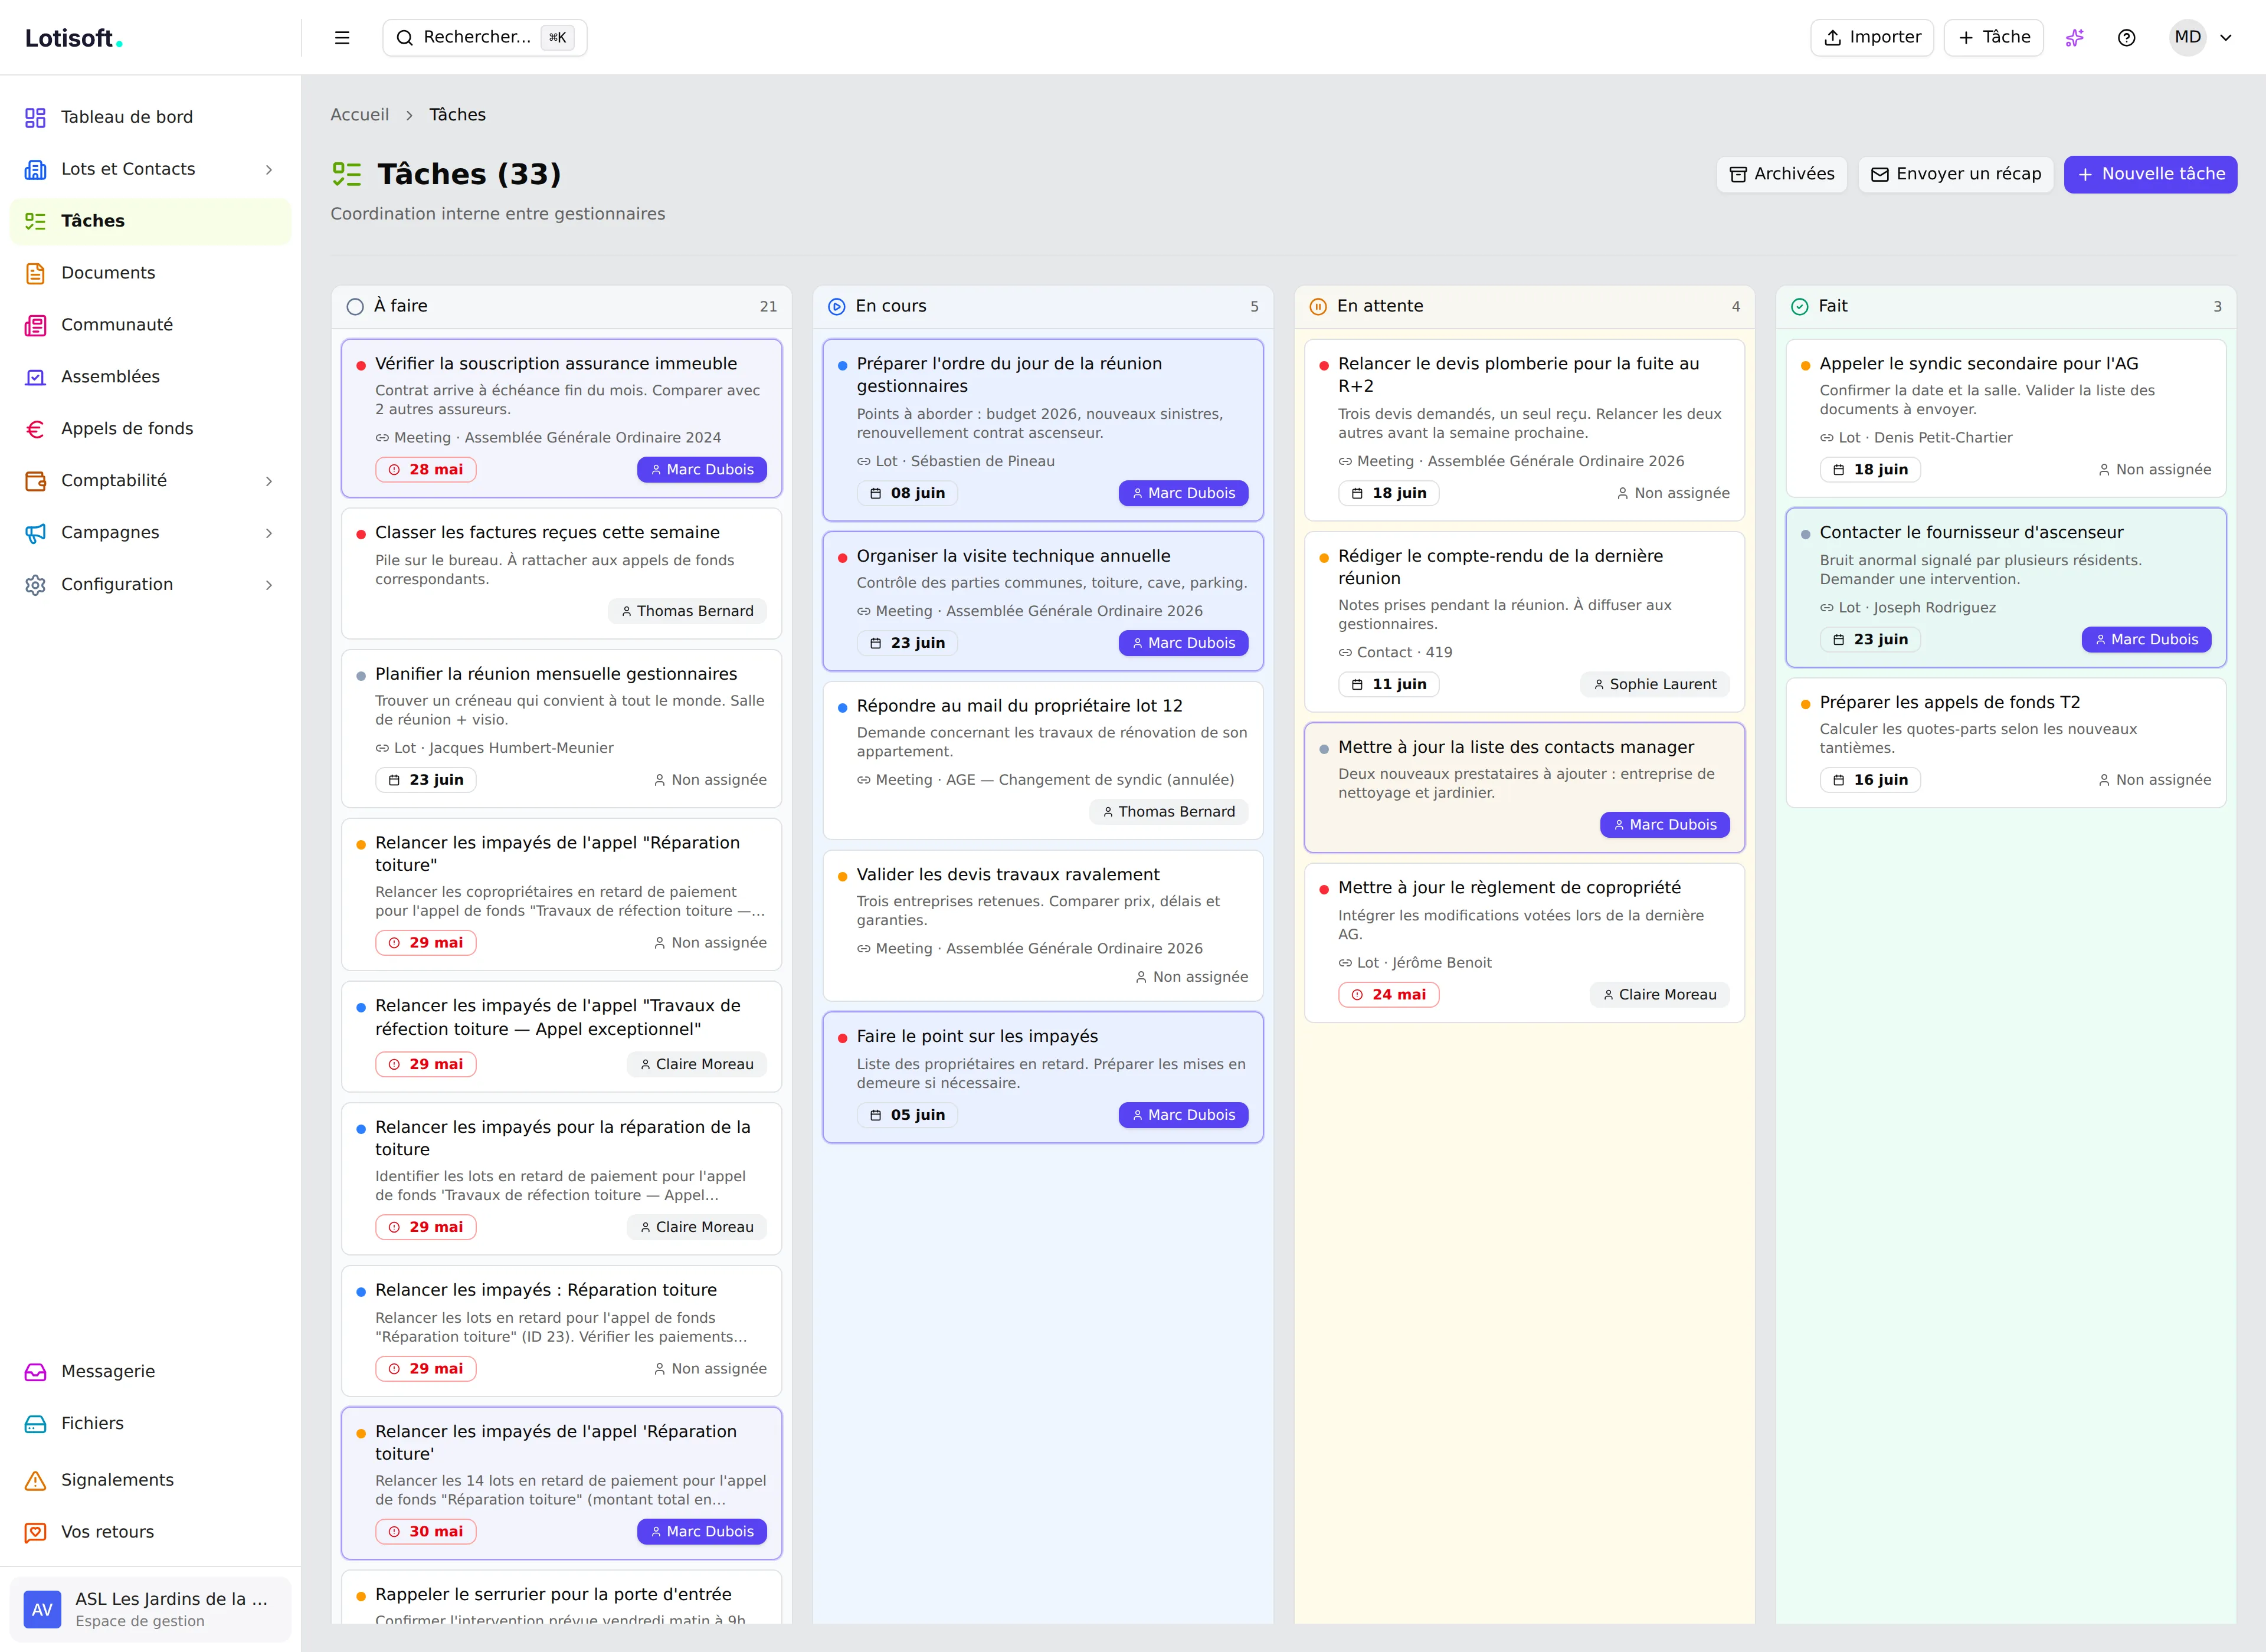Click the Rechercher search field
This screenshot has height=1652, width=2266.
click(x=485, y=38)
